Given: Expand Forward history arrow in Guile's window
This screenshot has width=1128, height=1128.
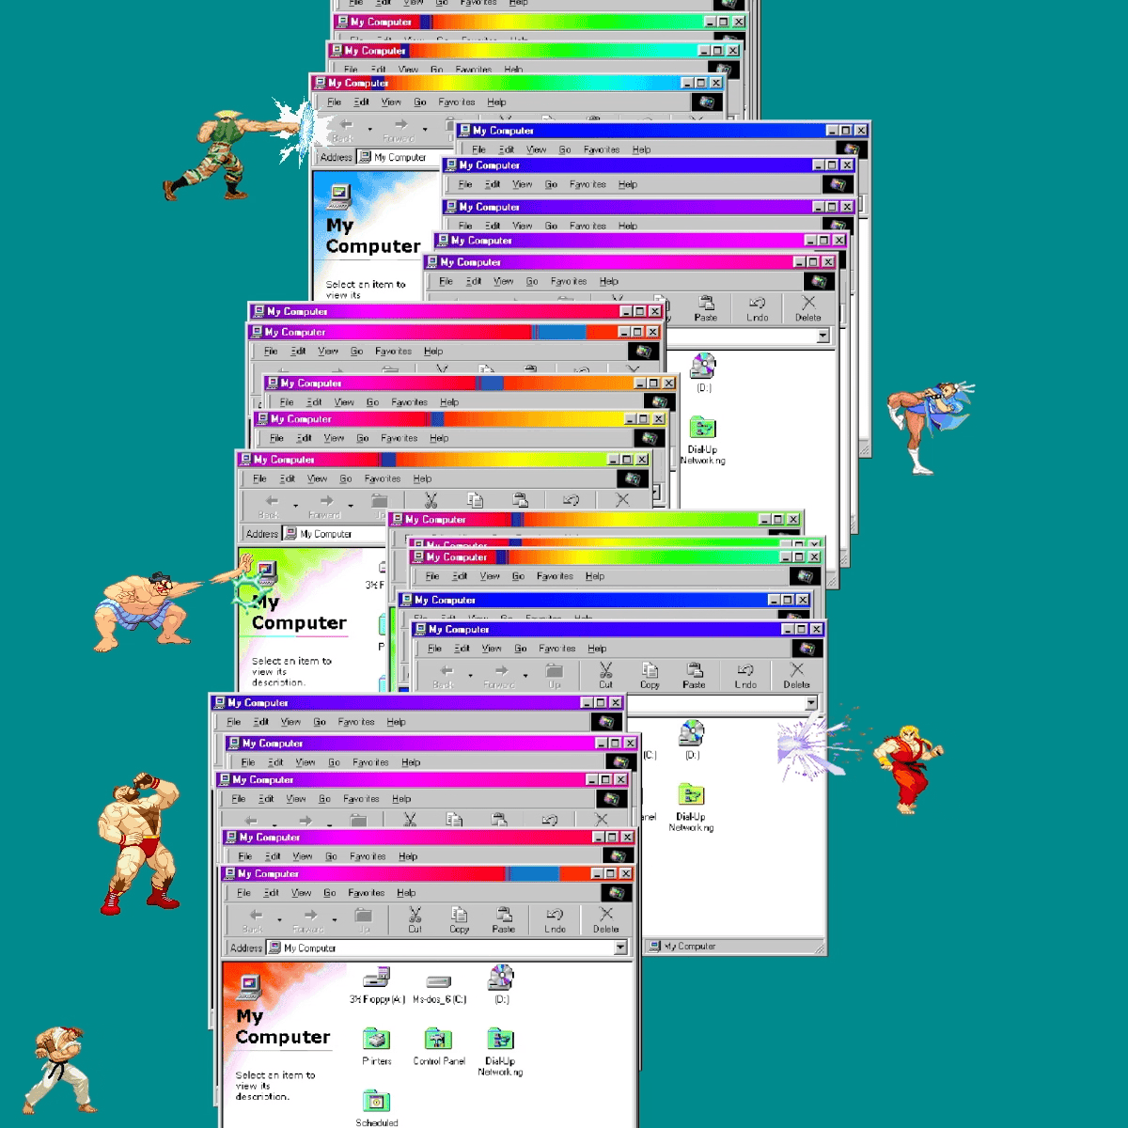Looking at the screenshot, I should click(x=425, y=130).
